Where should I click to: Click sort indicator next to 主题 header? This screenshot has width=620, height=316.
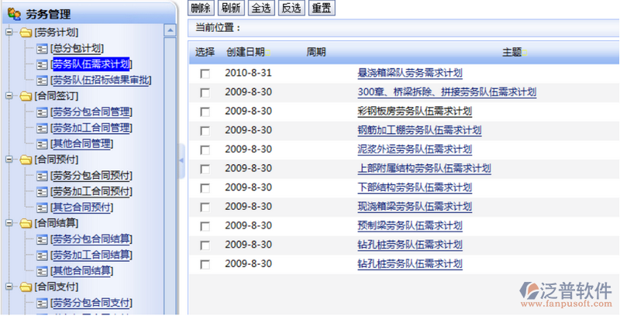525,53
